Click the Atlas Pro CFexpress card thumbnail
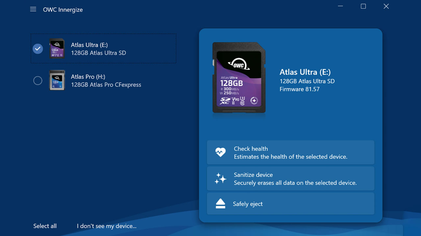Image resolution: width=421 pixels, height=236 pixels. tap(57, 80)
